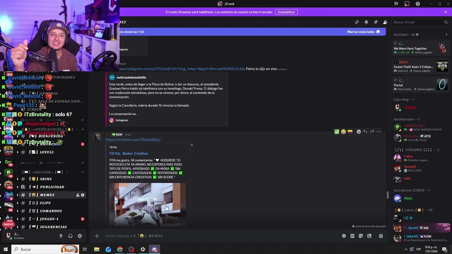Open own user avatar status panel
This screenshot has width=452, height=254.
[x=9, y=236]
